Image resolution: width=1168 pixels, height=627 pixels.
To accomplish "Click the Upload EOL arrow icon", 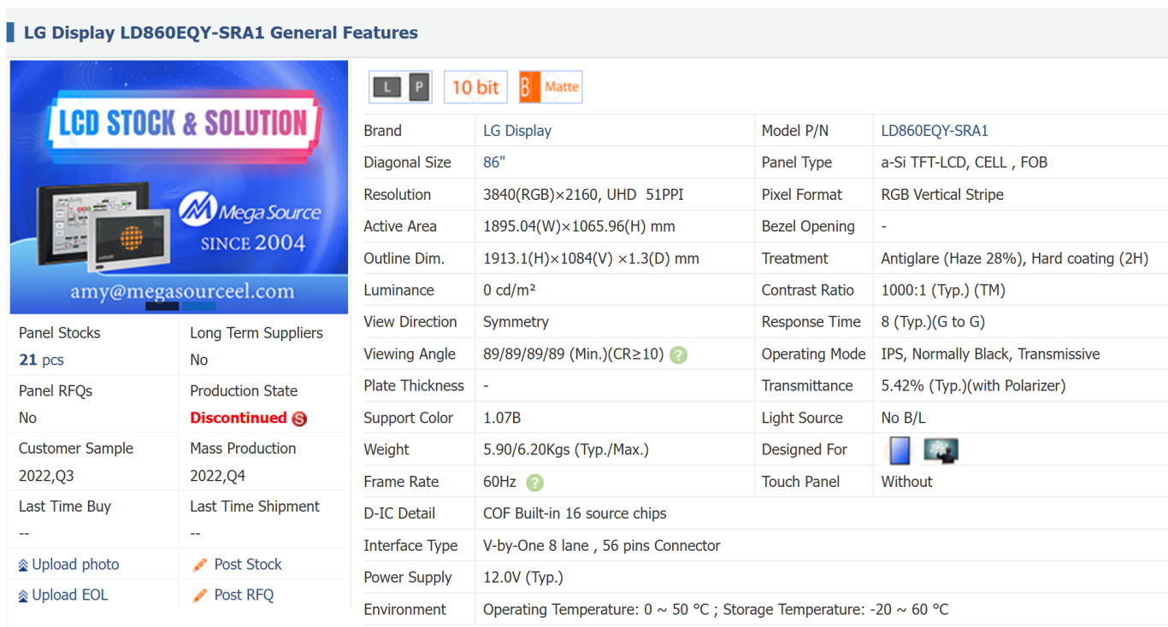I will pos(23,596).
